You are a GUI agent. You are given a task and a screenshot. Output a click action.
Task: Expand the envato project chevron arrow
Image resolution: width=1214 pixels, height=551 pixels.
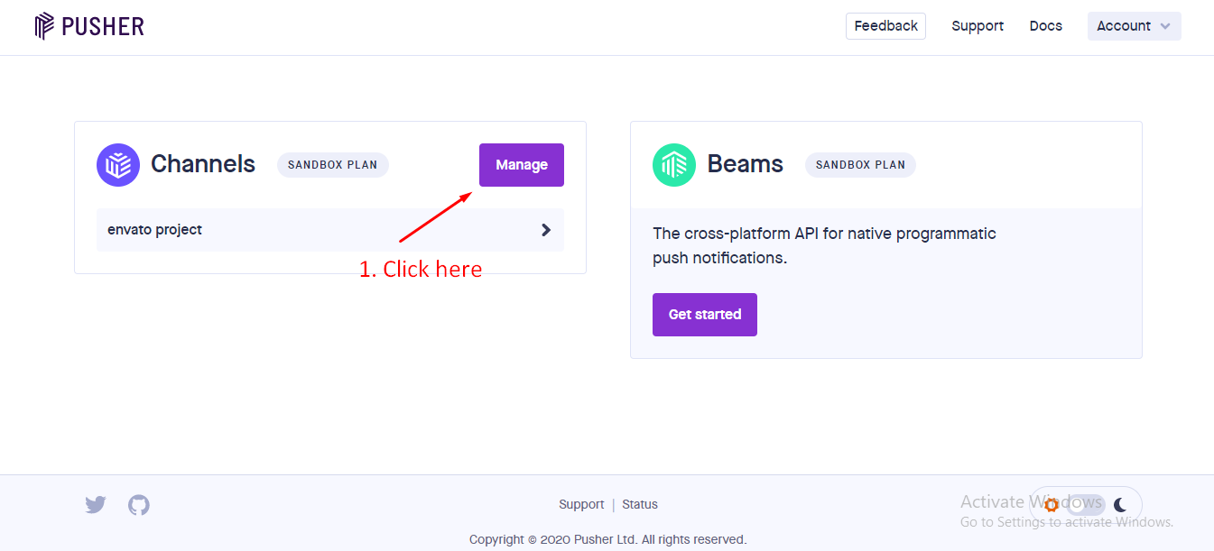pos(545,230)
